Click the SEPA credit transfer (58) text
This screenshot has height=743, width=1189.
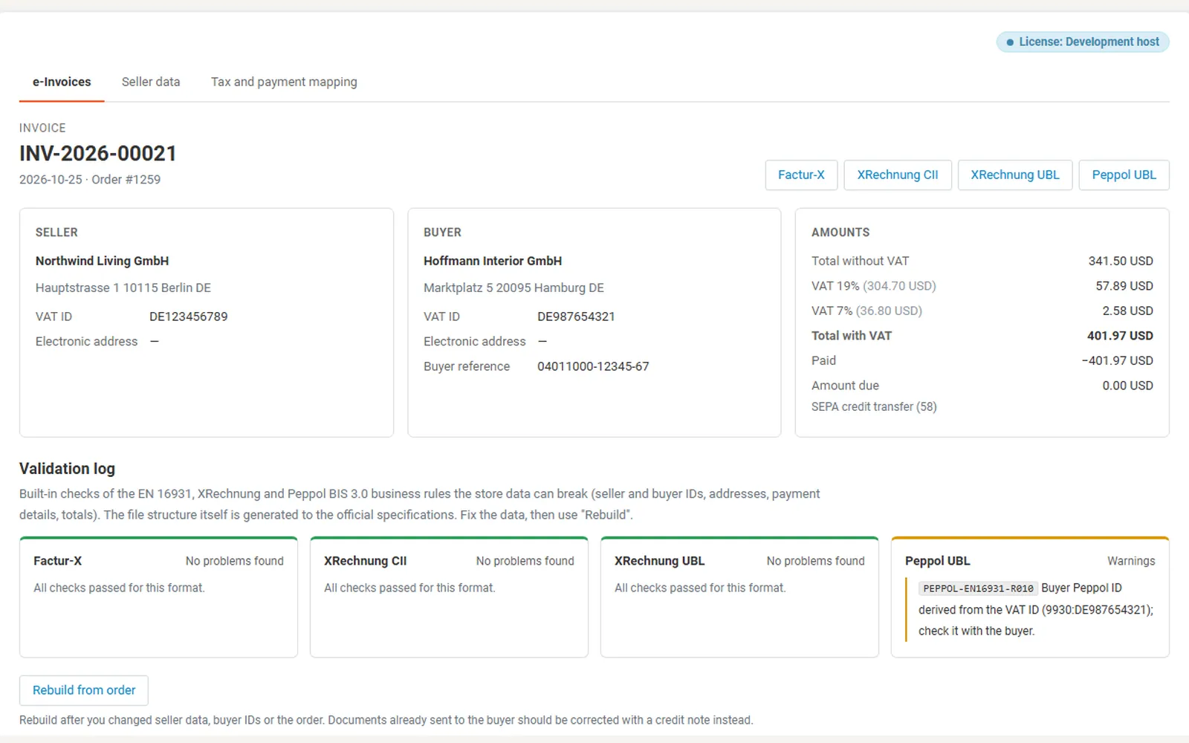coord(874,406)
